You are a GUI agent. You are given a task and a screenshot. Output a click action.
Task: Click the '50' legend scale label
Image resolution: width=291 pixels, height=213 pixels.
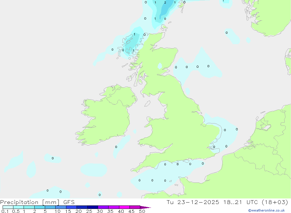pos(142,211)
